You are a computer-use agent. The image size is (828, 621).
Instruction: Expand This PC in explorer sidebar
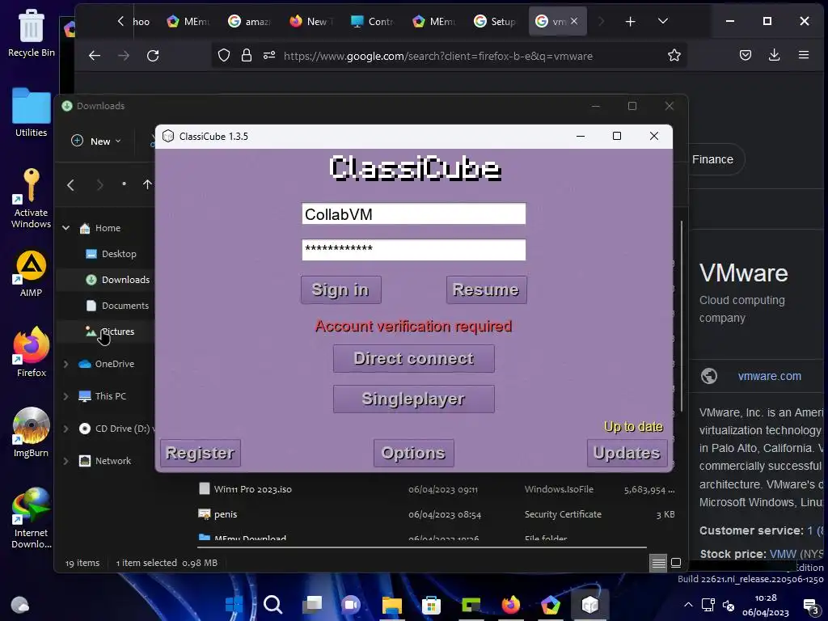pos(66,396)
